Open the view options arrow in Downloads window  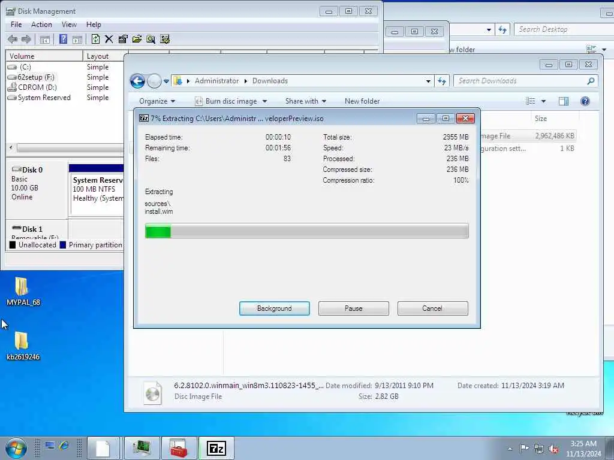point(543,101)
